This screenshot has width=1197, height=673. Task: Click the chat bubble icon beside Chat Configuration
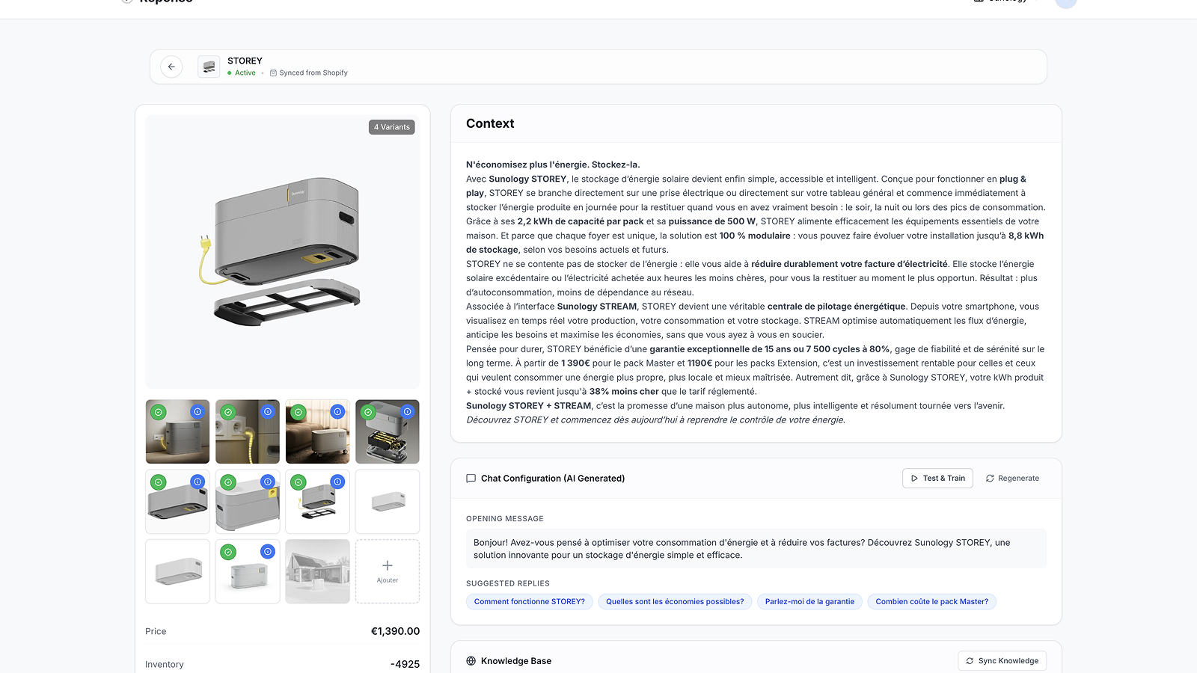pyautogui.click(x=471, y=478)
